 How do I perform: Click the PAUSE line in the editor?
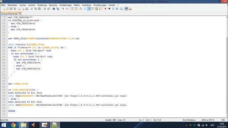pyautogui.click(x=12, y=111)
